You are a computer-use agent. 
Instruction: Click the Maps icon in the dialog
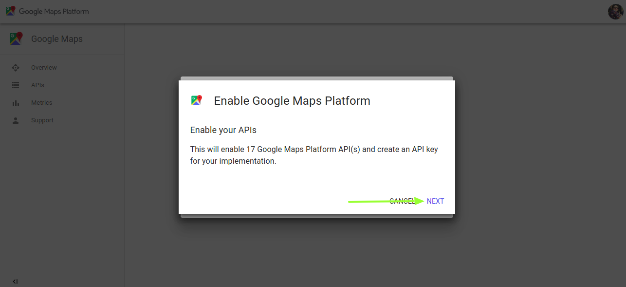coord(197,100)
